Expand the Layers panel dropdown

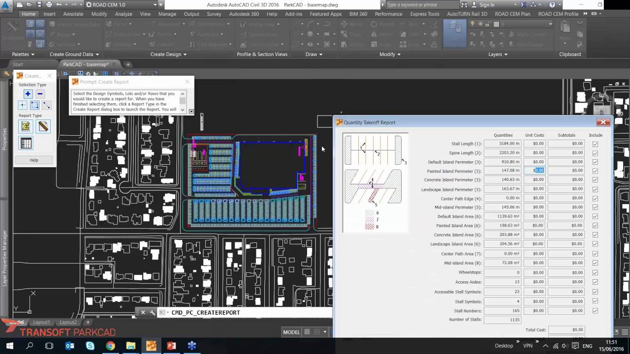tap(498, 54)
